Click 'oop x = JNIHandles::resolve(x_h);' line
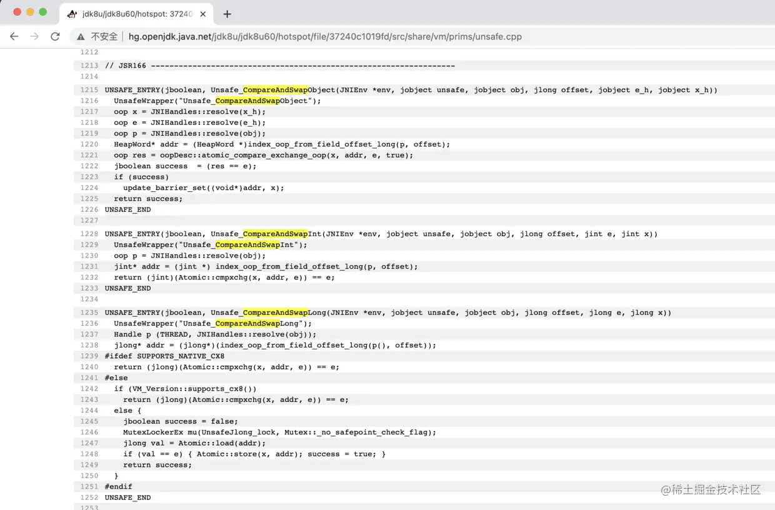 tap(189, 112)
